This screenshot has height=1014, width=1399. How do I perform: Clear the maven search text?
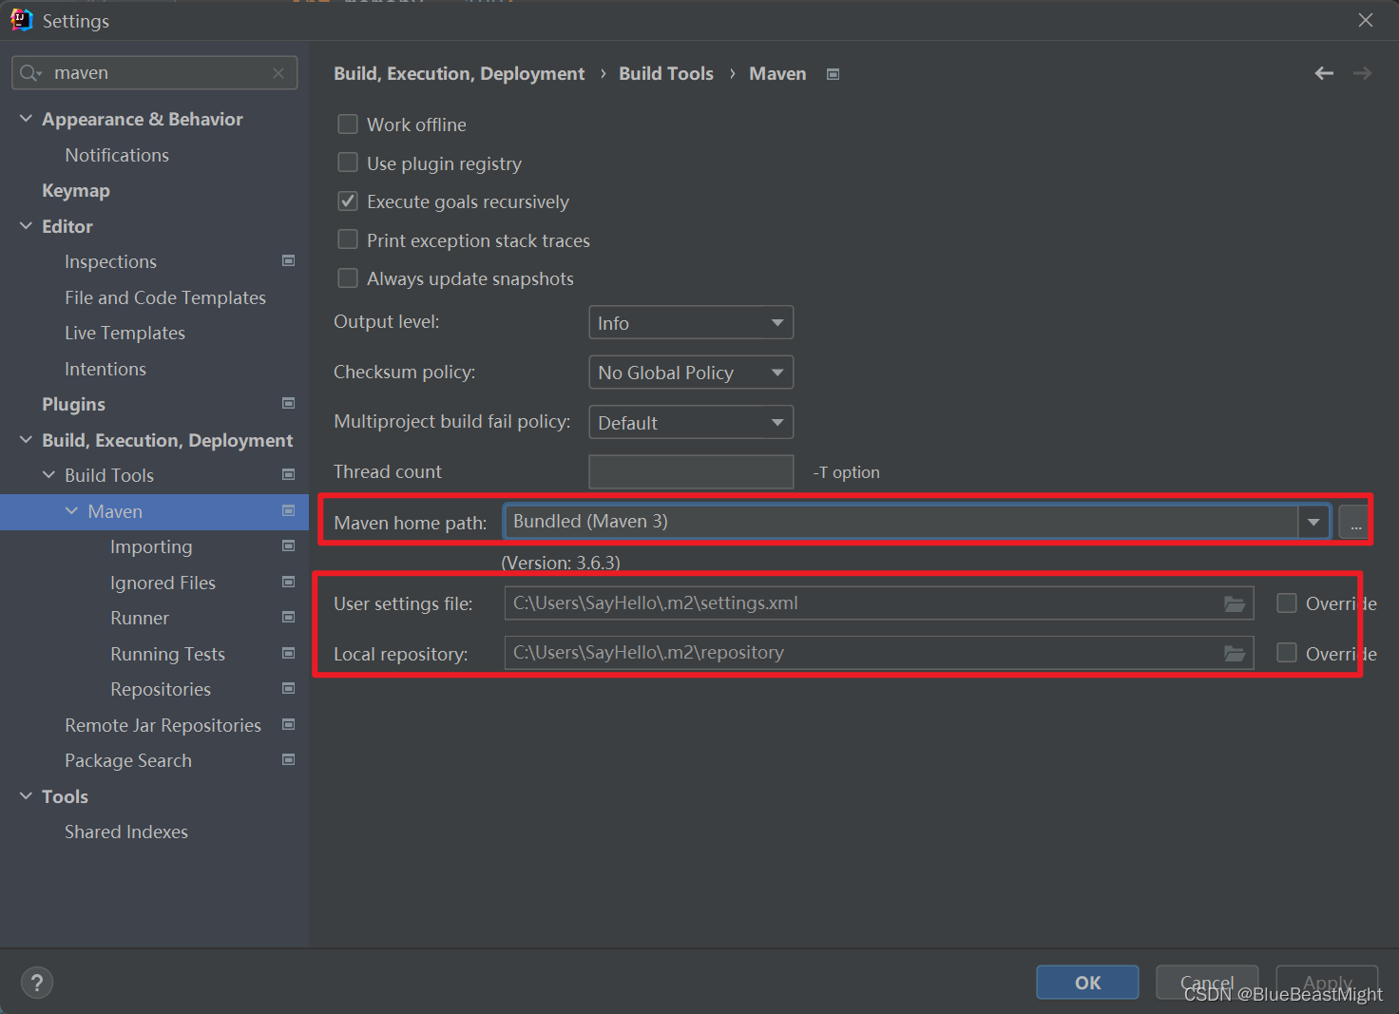(x=278, y=73)
